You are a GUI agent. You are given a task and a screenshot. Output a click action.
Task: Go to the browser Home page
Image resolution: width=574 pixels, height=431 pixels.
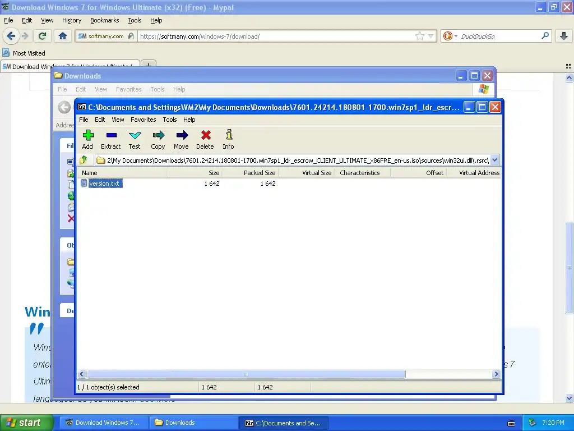(63, 36)
